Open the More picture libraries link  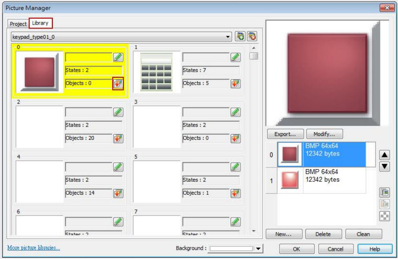tap(33, 248)
